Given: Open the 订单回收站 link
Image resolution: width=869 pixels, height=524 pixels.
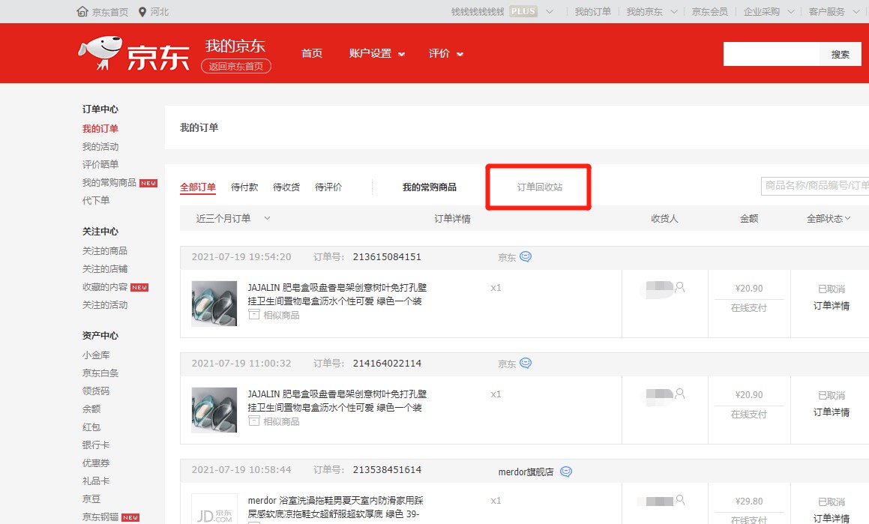Looking at the screenshot, I should click(x=540, y=187).
